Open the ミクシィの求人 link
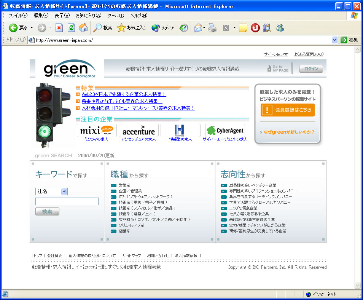The height and width of the screenshot is (300, 363). 97,139
